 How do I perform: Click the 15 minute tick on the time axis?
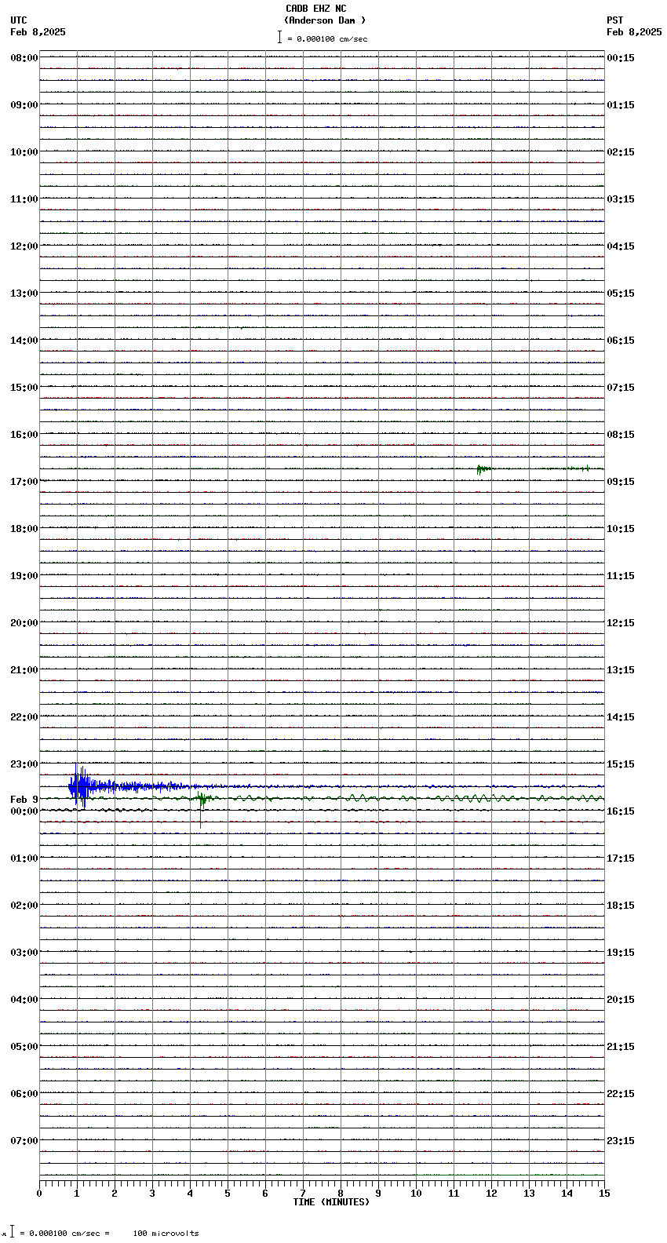coord(604,1194)
